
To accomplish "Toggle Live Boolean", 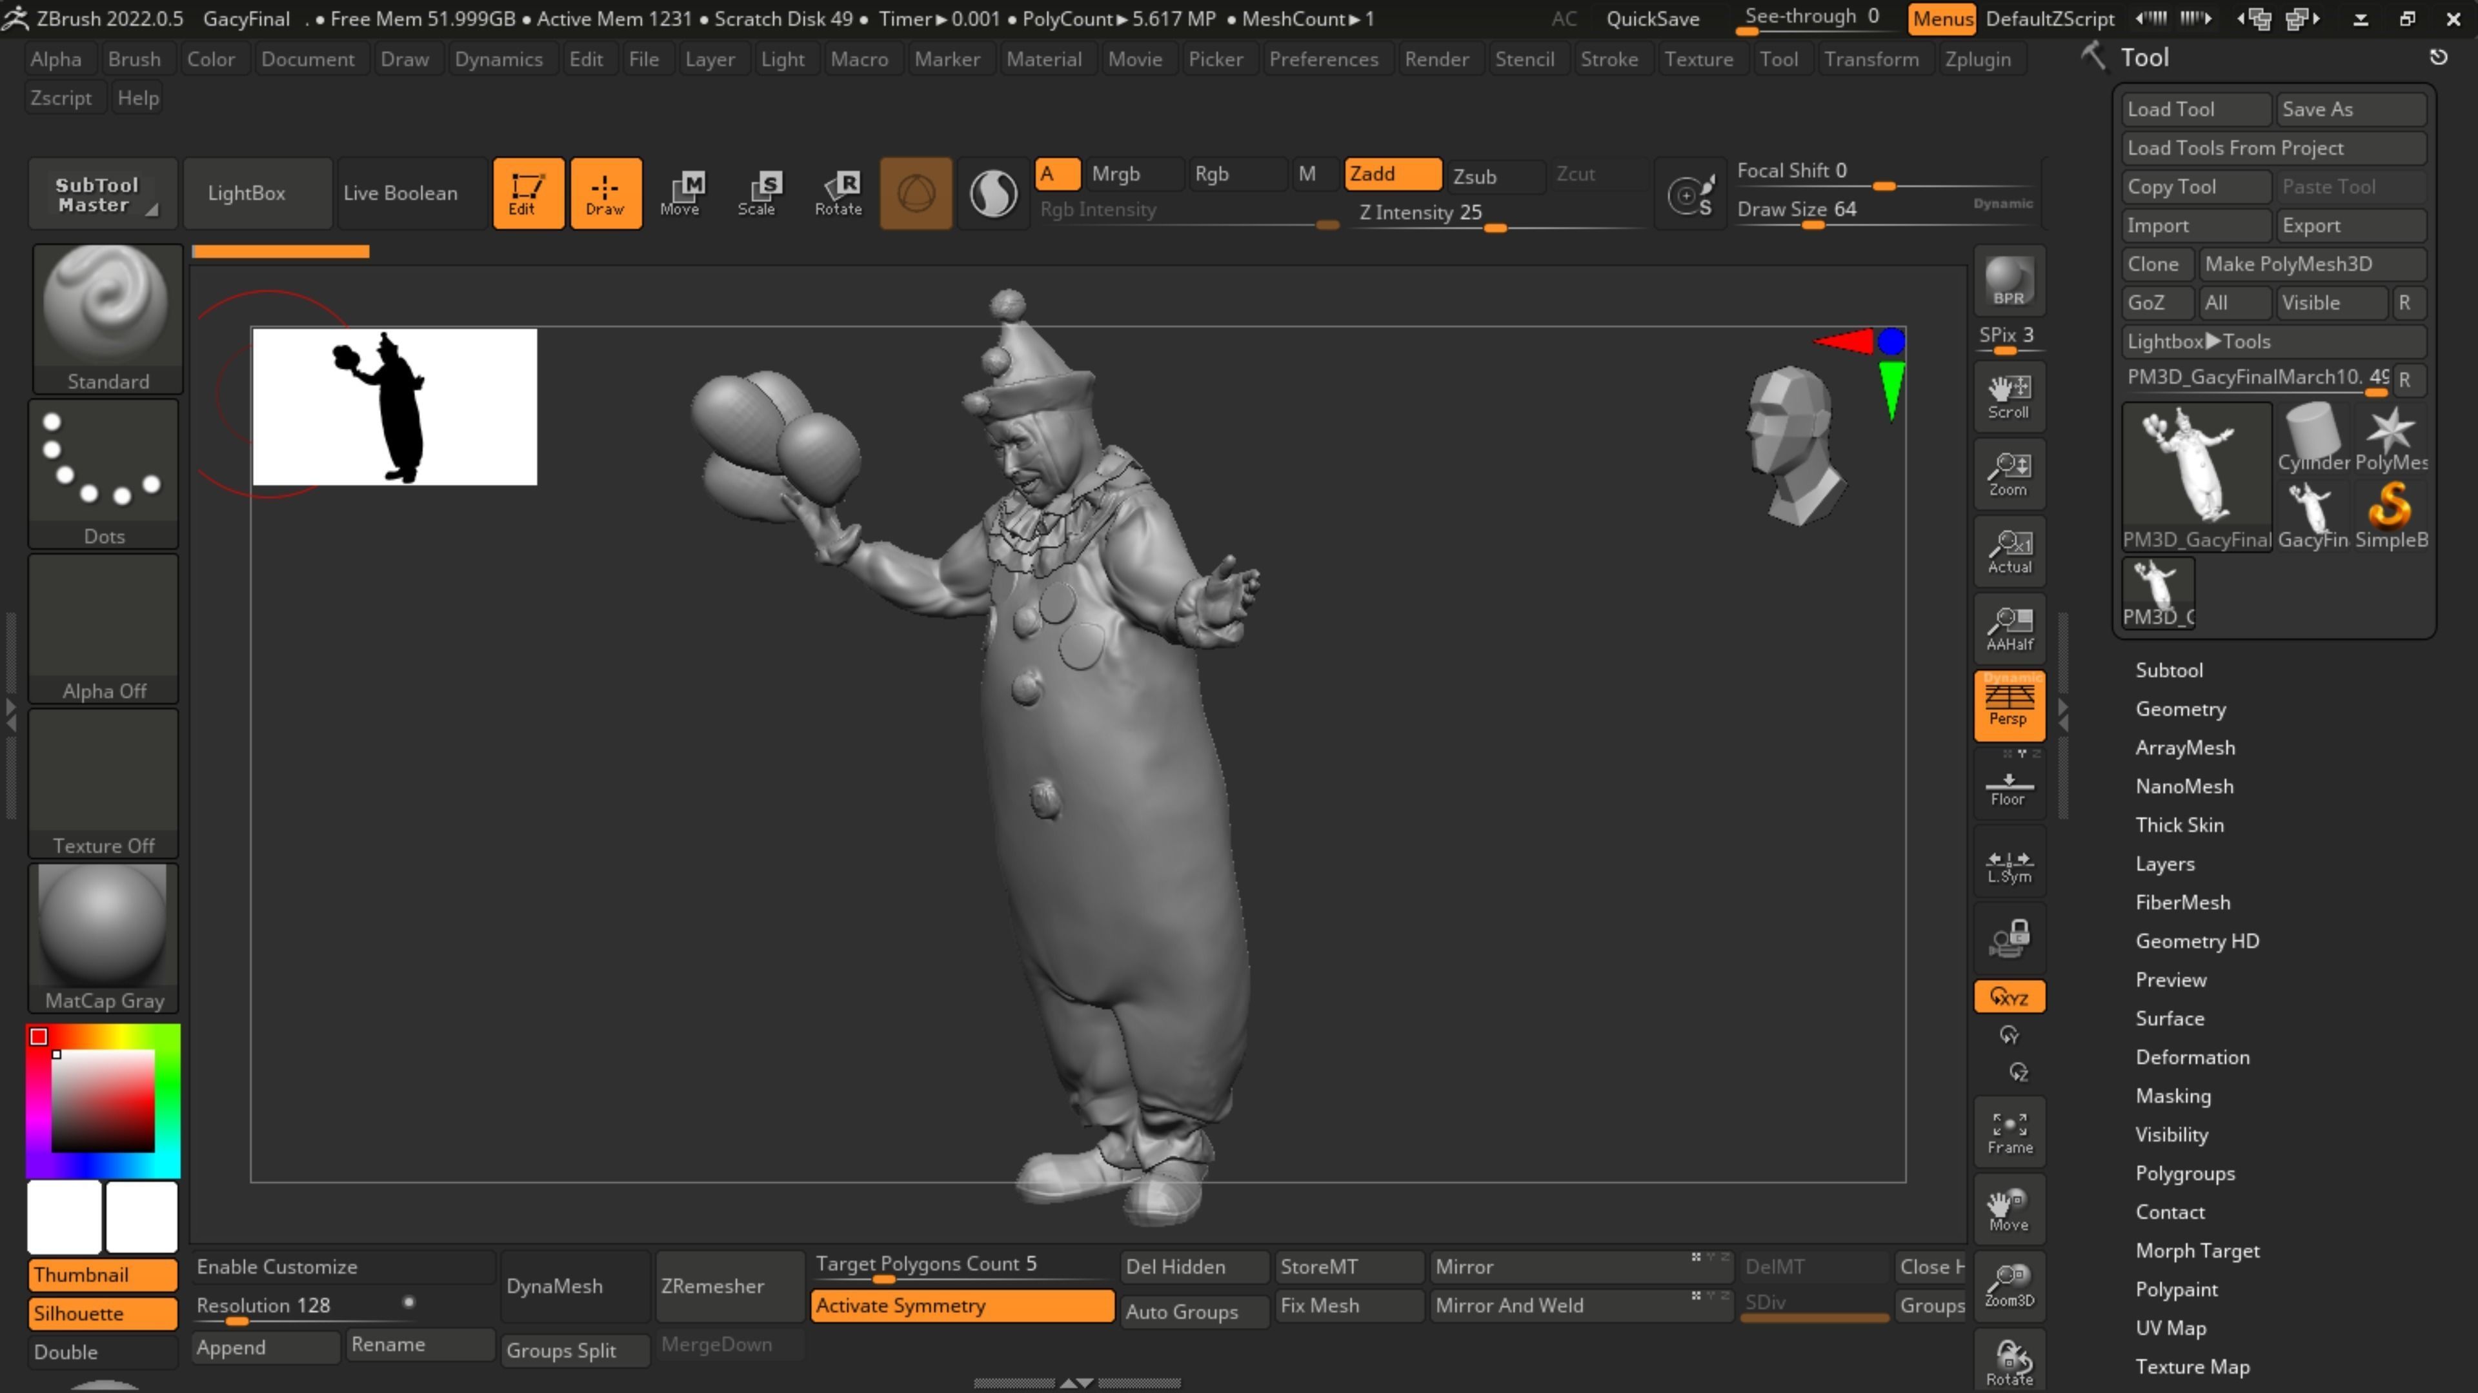I will [x=412, y=193].
